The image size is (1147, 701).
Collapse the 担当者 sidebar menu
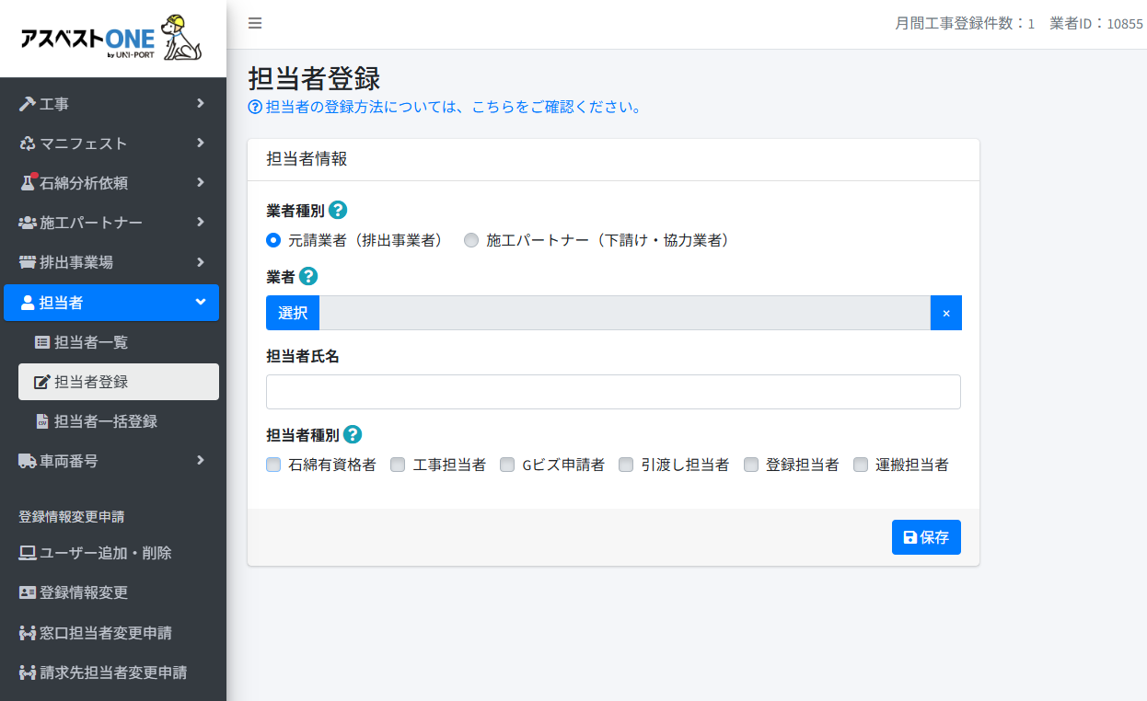pyautogui.click(x=111, y=303)
